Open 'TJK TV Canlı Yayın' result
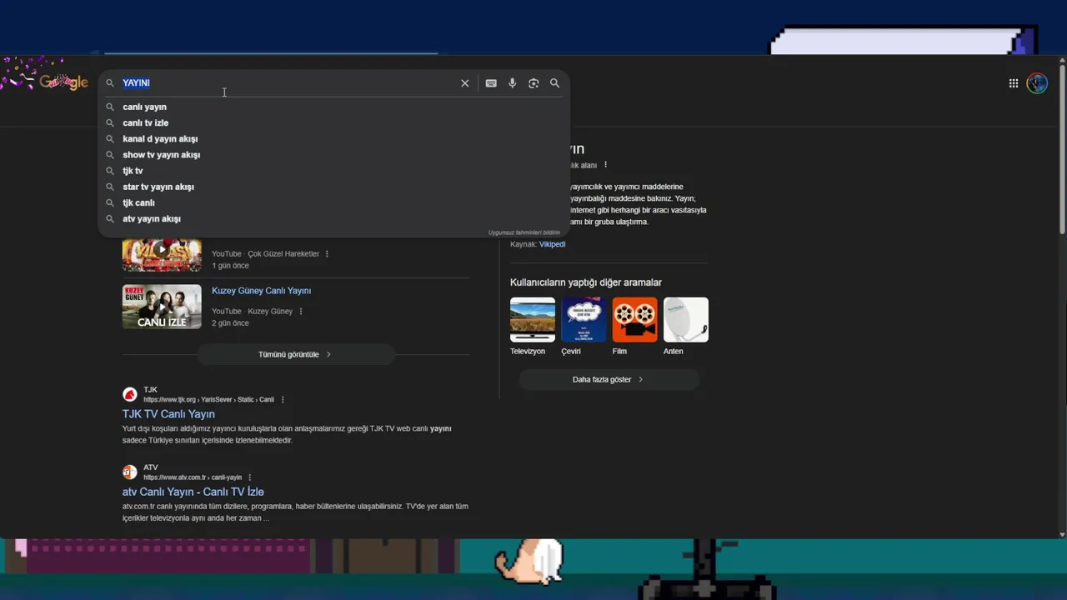Screen dimensions: 1067x600 click(x=168, y=414)
